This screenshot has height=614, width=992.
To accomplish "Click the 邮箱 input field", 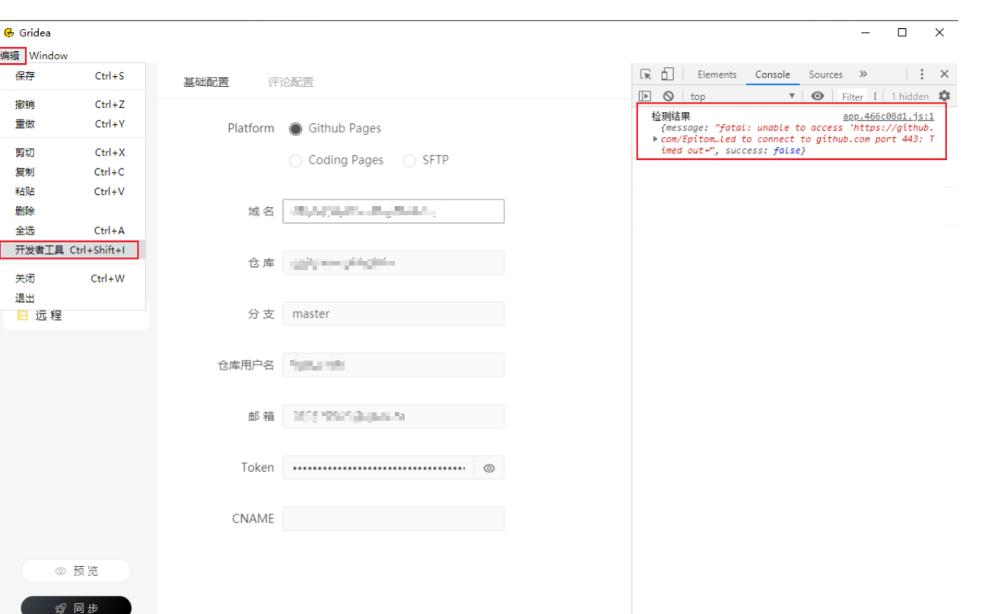I will (x=393, y=416).
